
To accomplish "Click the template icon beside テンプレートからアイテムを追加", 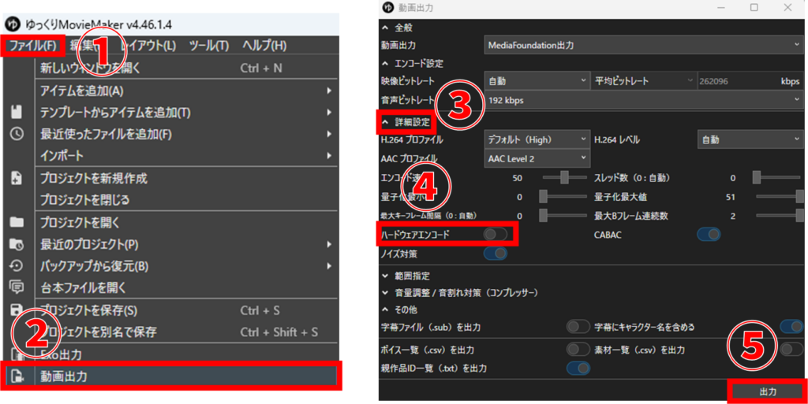I will [17, 112].
